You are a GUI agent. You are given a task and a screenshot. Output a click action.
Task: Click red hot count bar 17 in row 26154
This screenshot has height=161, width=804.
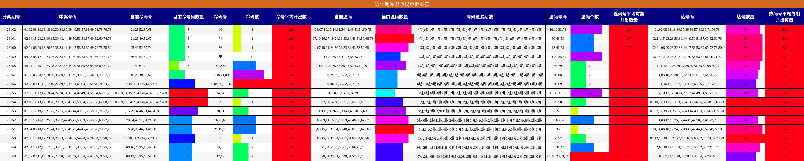(745, 102)
